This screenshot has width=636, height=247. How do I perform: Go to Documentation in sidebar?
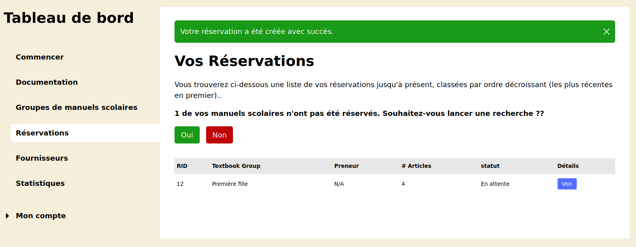47,82
